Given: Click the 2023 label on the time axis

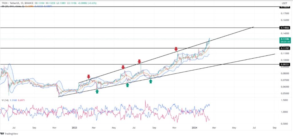Looking at the screenshot, I should click(74, 128).
